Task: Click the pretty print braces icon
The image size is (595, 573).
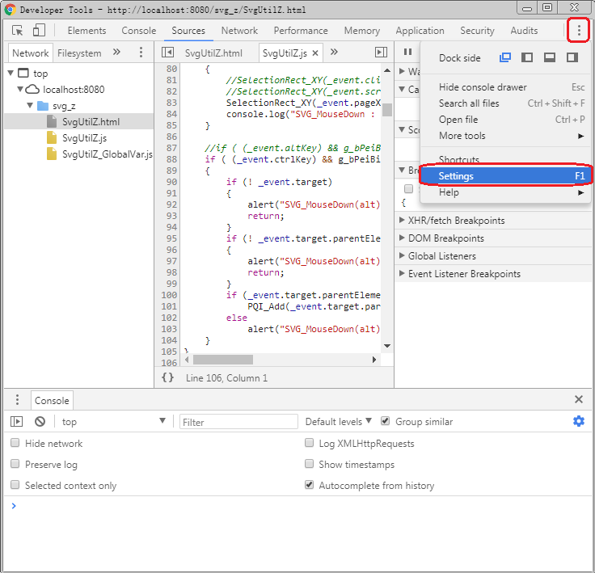Action: pos(167,377)
